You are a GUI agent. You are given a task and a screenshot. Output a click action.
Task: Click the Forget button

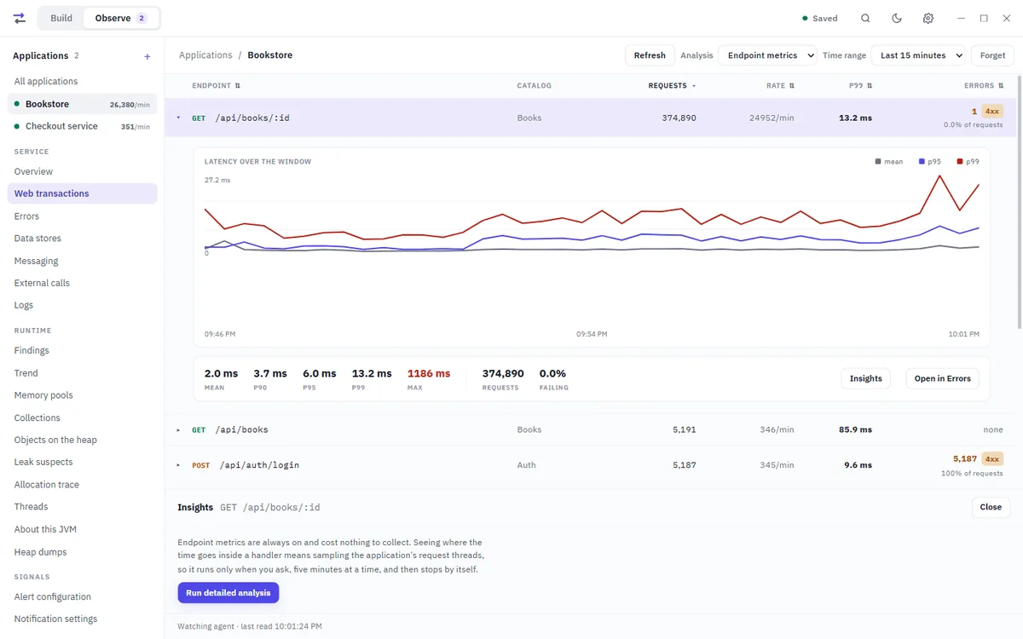click(992, 55)
